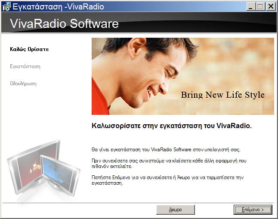Viewport: 278px width, 219px height.
Task: Click the Καλωσορίσατε στην εγκατάσταση του VivaRadio heading
Action: [172, 126]
